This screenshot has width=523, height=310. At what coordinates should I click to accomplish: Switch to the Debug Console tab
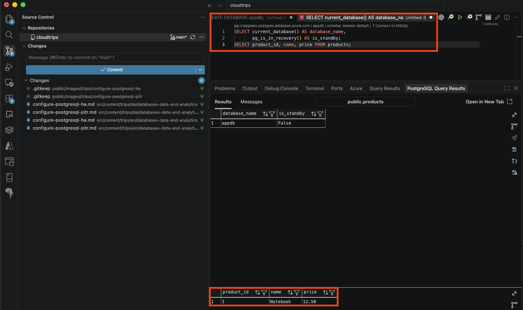pos(281,88)
